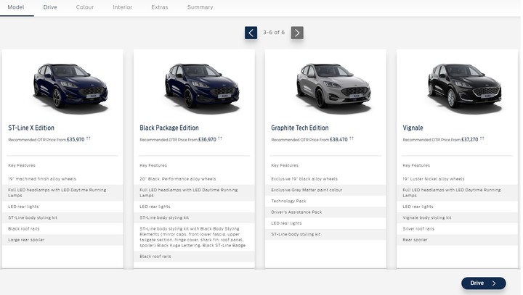Go to previous page of models arrow

point(251,33)
